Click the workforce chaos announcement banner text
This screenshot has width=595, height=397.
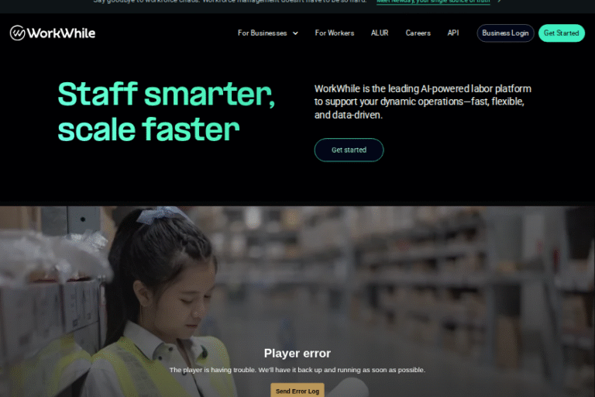[230, 2]
